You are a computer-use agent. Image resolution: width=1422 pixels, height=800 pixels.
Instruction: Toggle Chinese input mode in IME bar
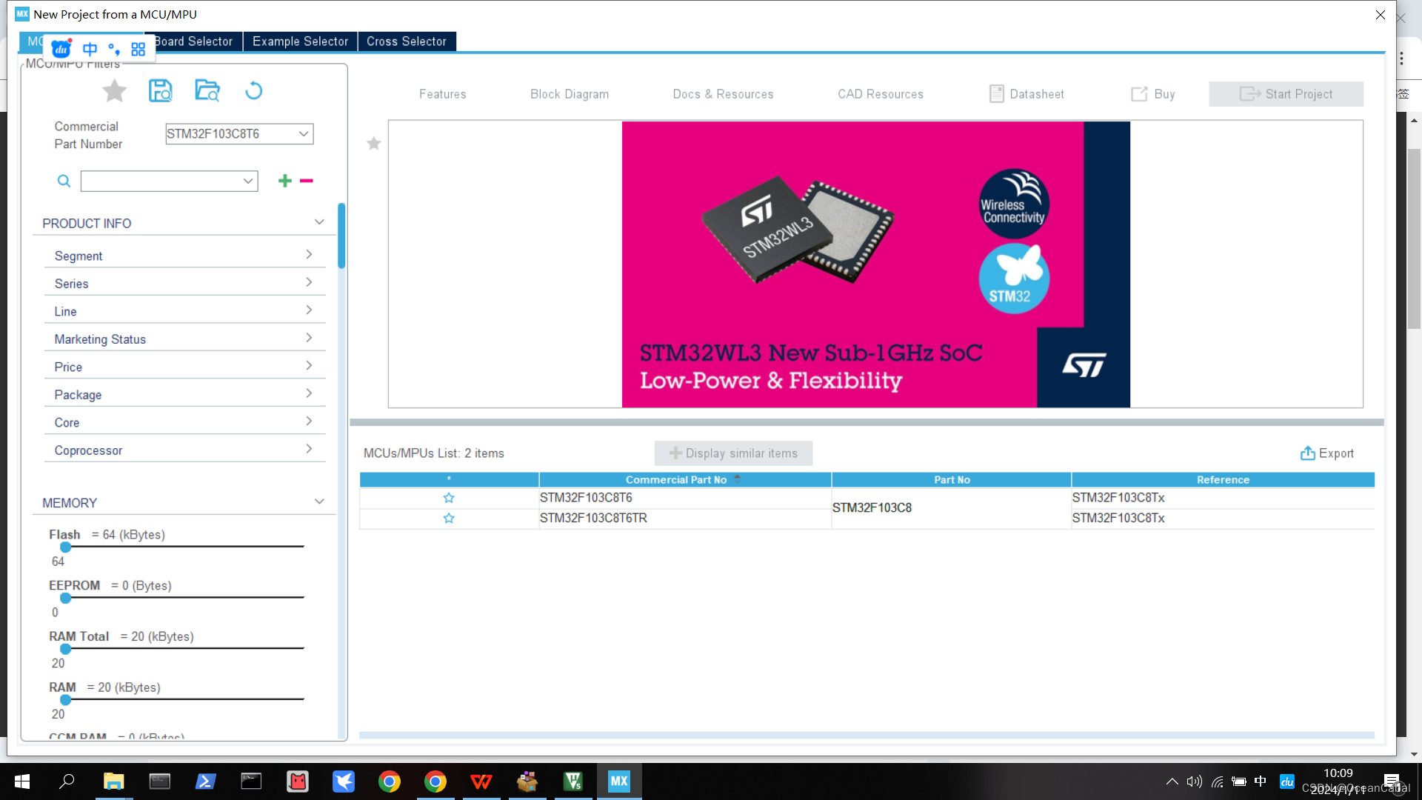90,49
